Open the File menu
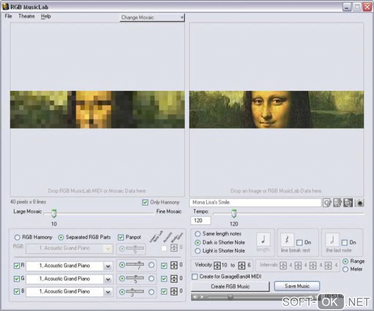The height and width of the screenshot is (311, 374). (8, 16)
